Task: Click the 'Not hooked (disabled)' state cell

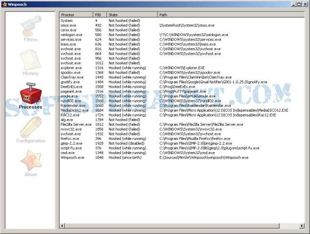Action: [x=127, y=143]
